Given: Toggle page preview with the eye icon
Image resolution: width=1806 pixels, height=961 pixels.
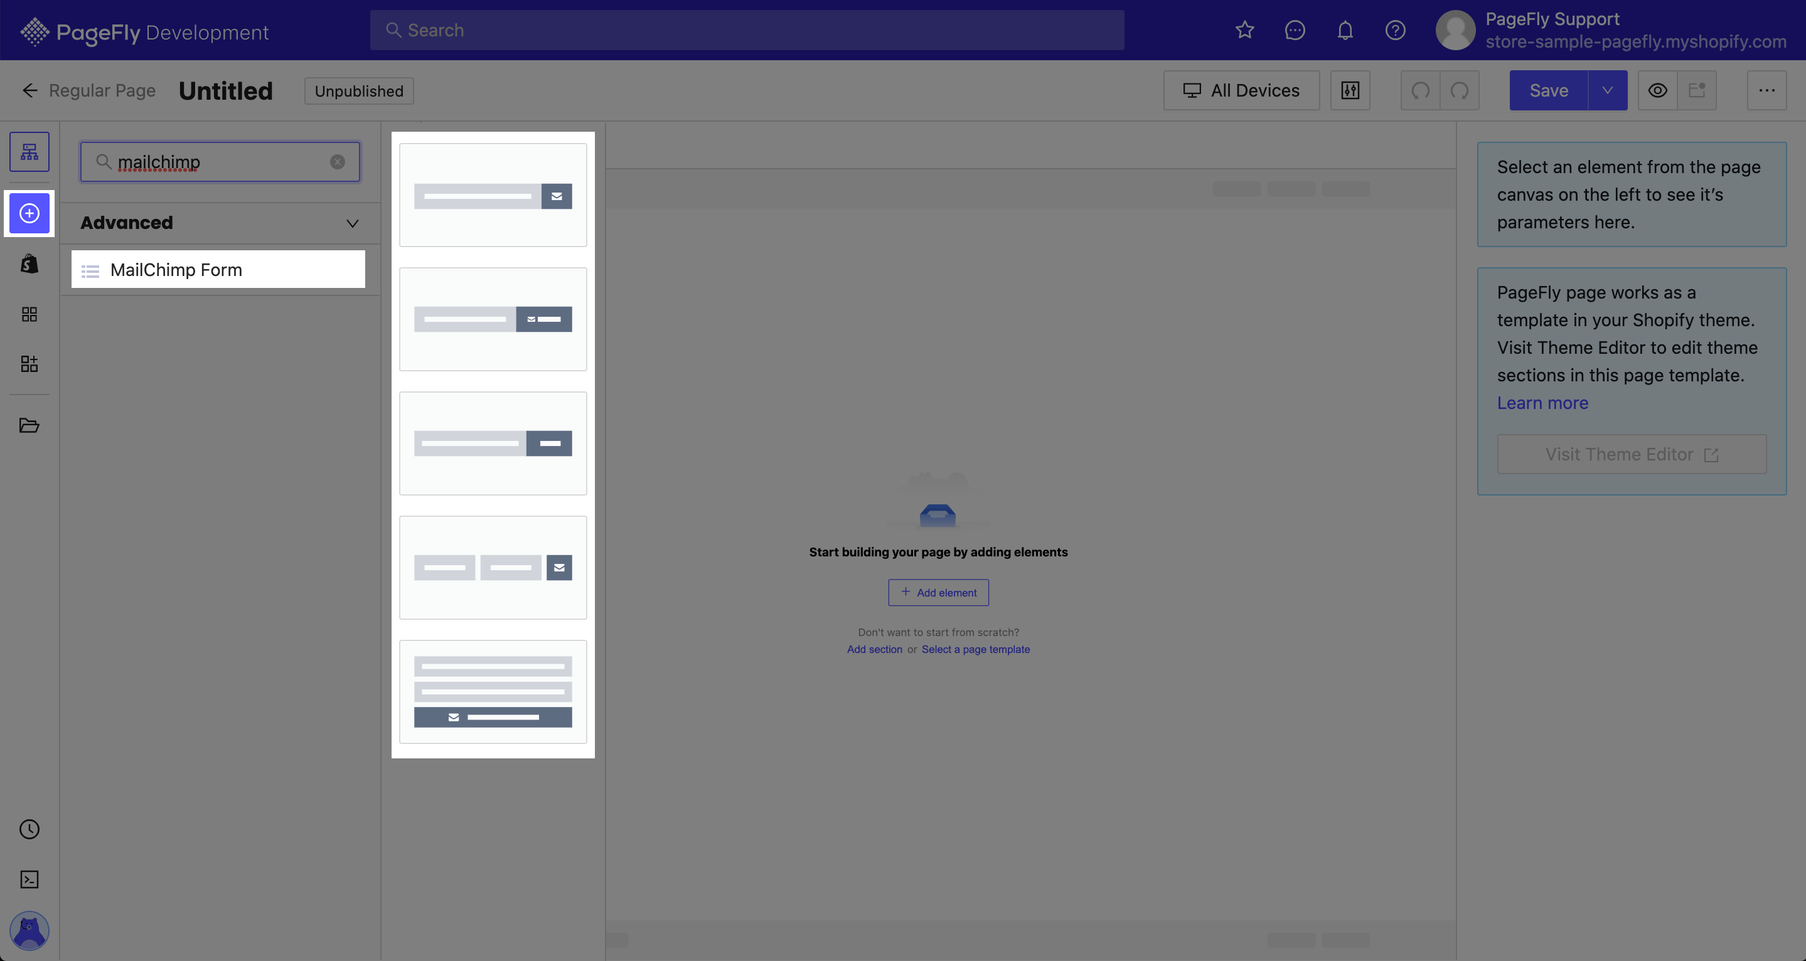Looking at the screenshot, I should click(1657, 90).
